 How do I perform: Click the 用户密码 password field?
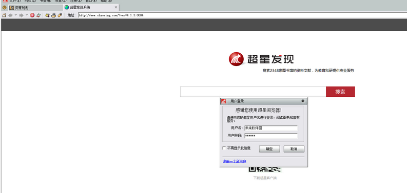271,136
